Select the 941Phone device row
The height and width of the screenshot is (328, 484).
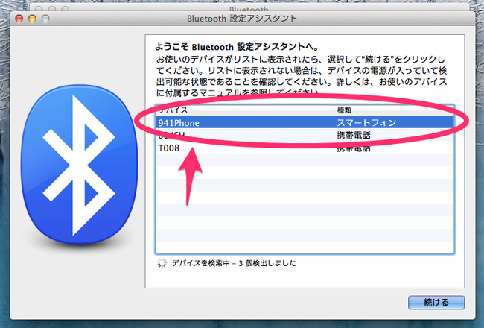tap(305, 123)
